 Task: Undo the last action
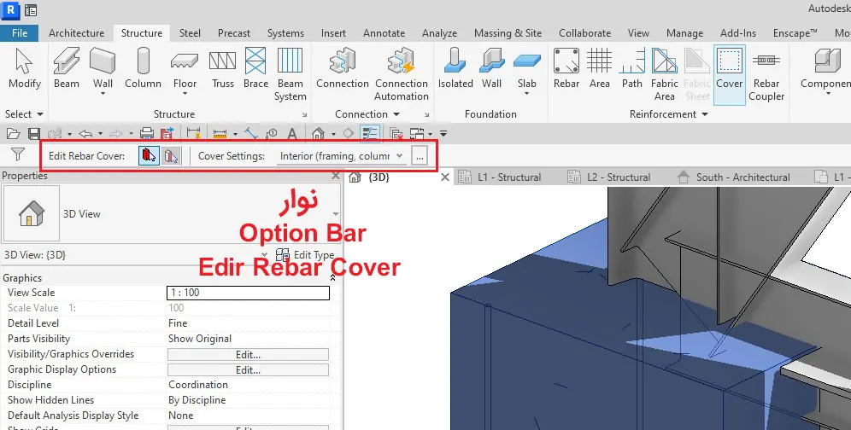point(85,133)
